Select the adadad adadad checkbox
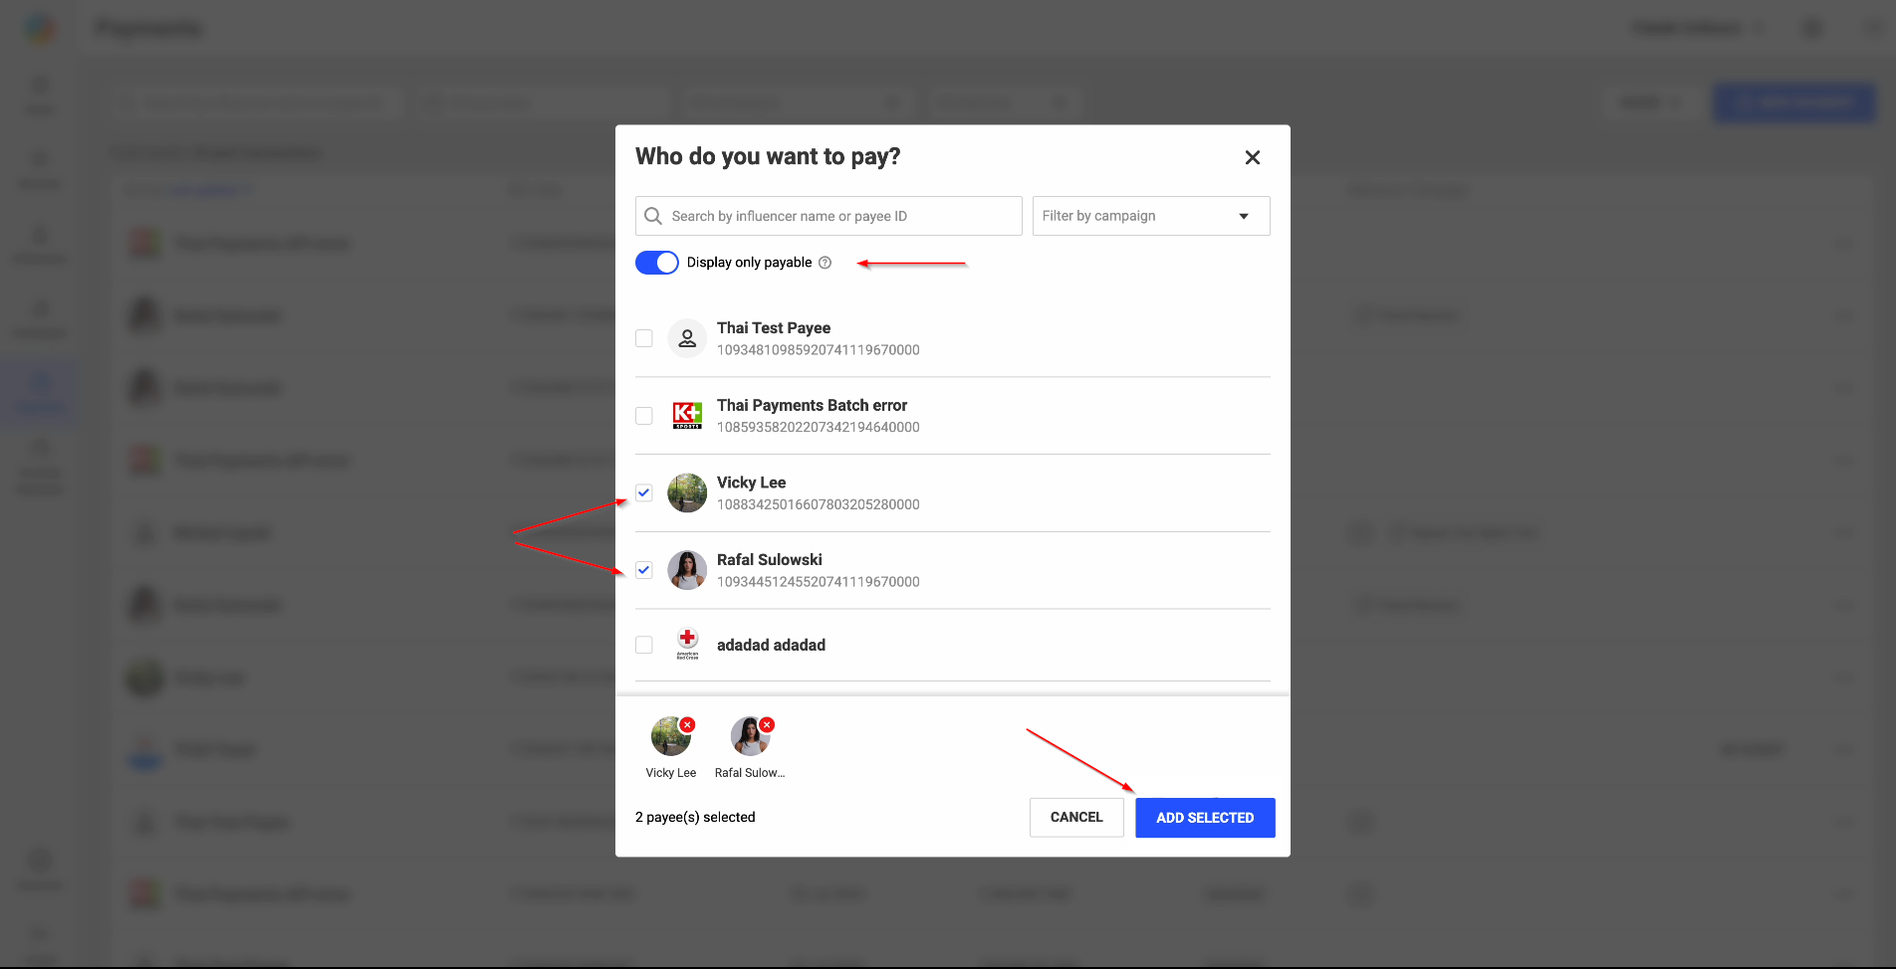The height and width of the screenshot is (969, 1896). tap(644, 645)
